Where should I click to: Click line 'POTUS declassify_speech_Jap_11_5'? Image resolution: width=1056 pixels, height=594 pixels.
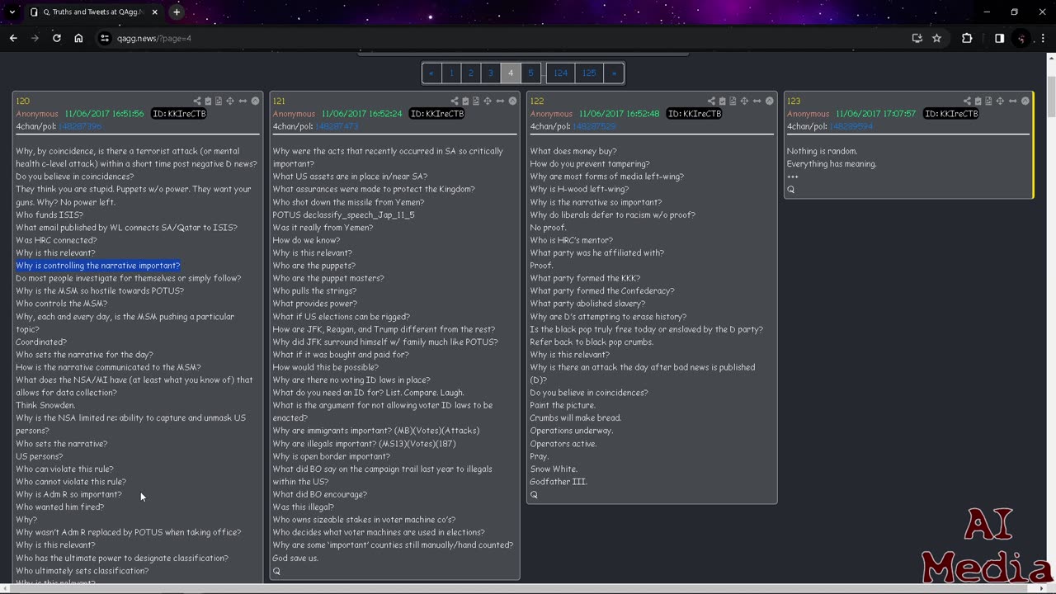343,214
